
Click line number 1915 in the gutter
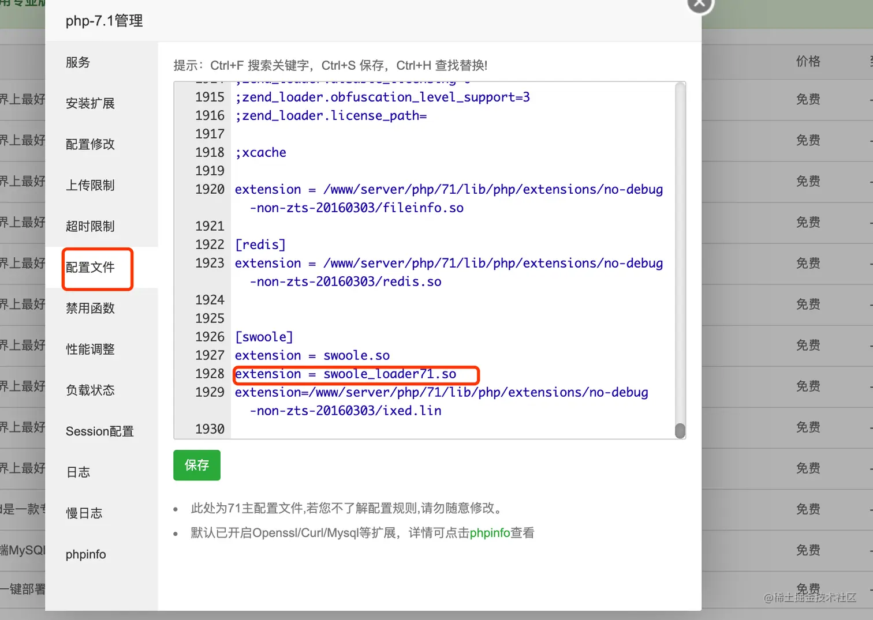pos(210,97)
